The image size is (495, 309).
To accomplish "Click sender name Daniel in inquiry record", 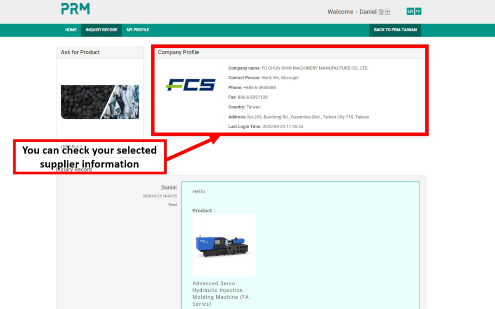I will [169, 188].
